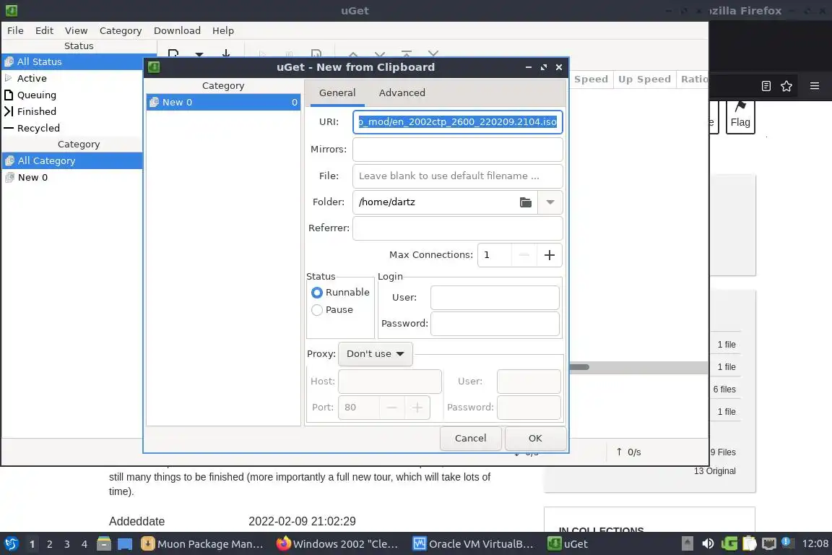
Task: Switch to the Advanced tab
Action: point(402,93)
